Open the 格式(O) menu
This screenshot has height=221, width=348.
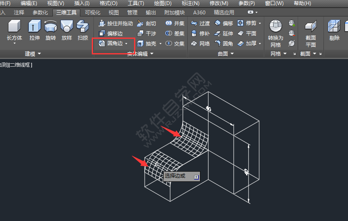tap(108, 3)
